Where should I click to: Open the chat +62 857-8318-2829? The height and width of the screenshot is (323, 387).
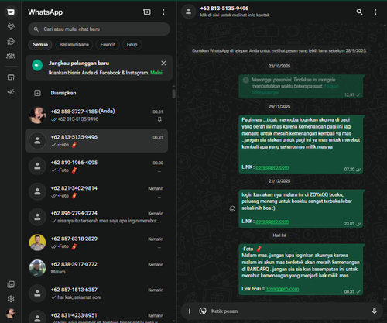[x=97, y=242]
